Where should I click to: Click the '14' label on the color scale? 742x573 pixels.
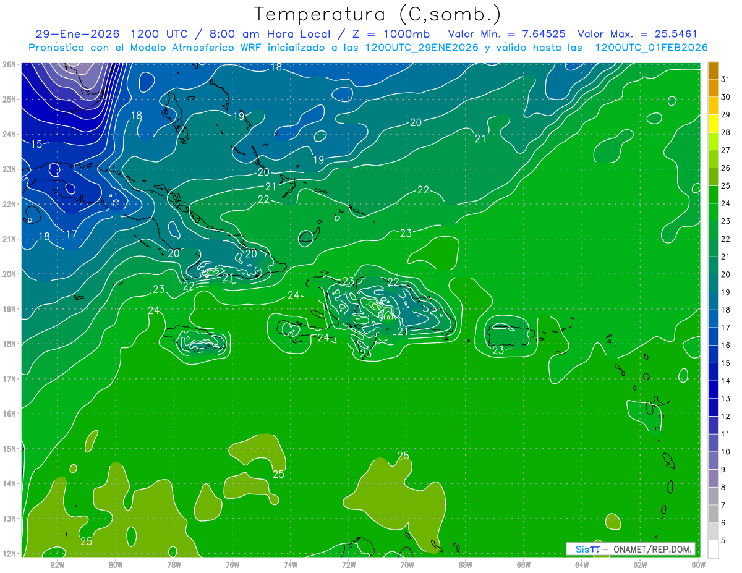(725, 380)
